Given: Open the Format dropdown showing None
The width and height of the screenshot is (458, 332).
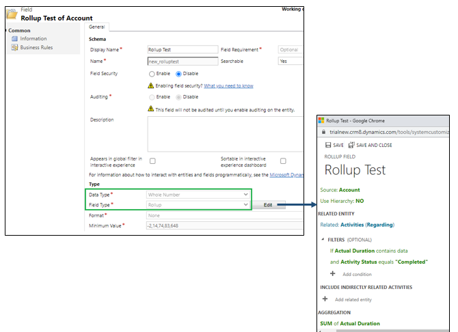Looking at the screenshot, I should coord(224,215).
